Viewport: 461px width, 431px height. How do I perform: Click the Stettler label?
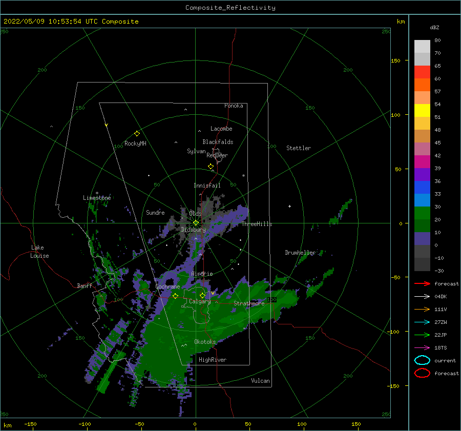pos(299,148)
